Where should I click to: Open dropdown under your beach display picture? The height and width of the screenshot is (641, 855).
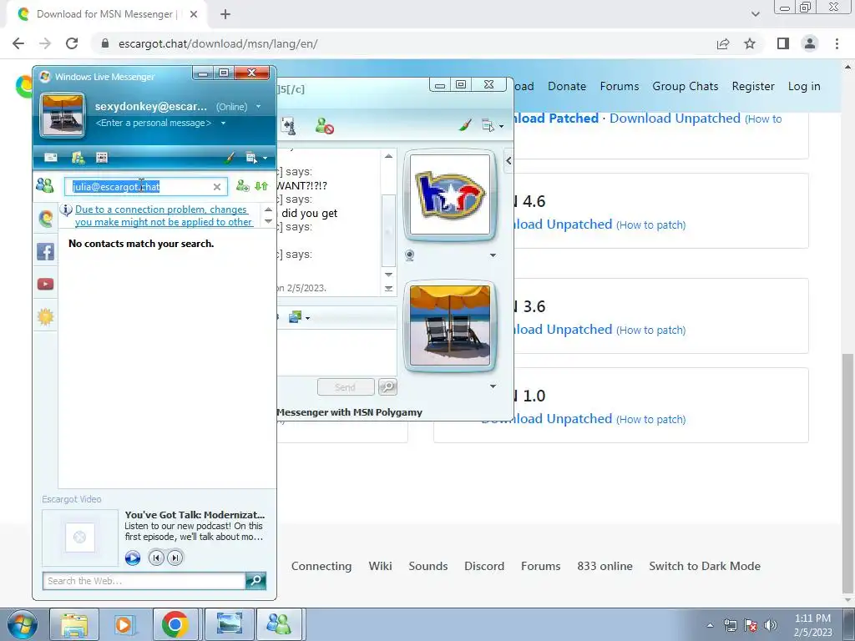[x=493, y=386]
